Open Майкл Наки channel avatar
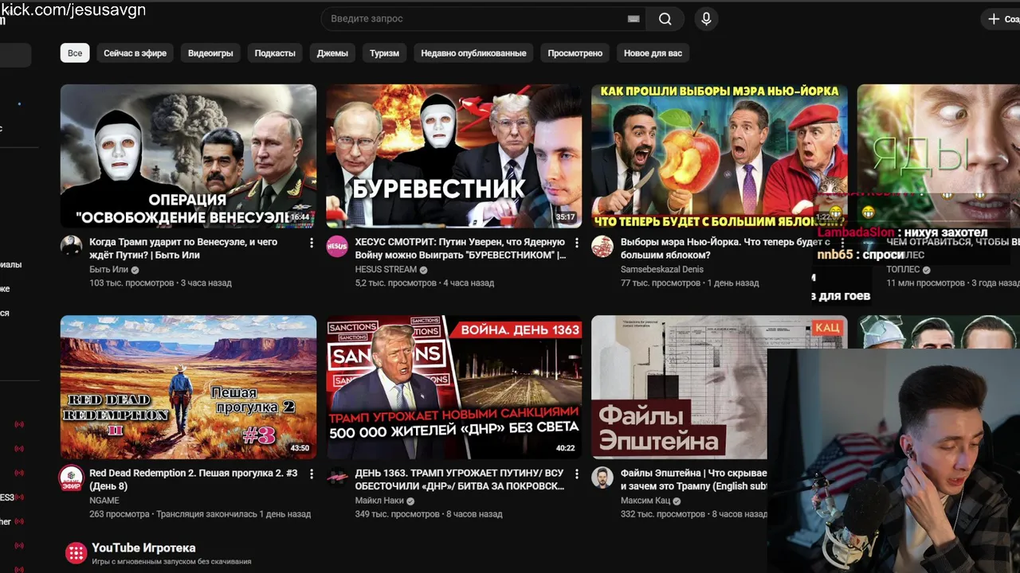This screenshot has width=1020, height=573. click(x=337, y=477)
